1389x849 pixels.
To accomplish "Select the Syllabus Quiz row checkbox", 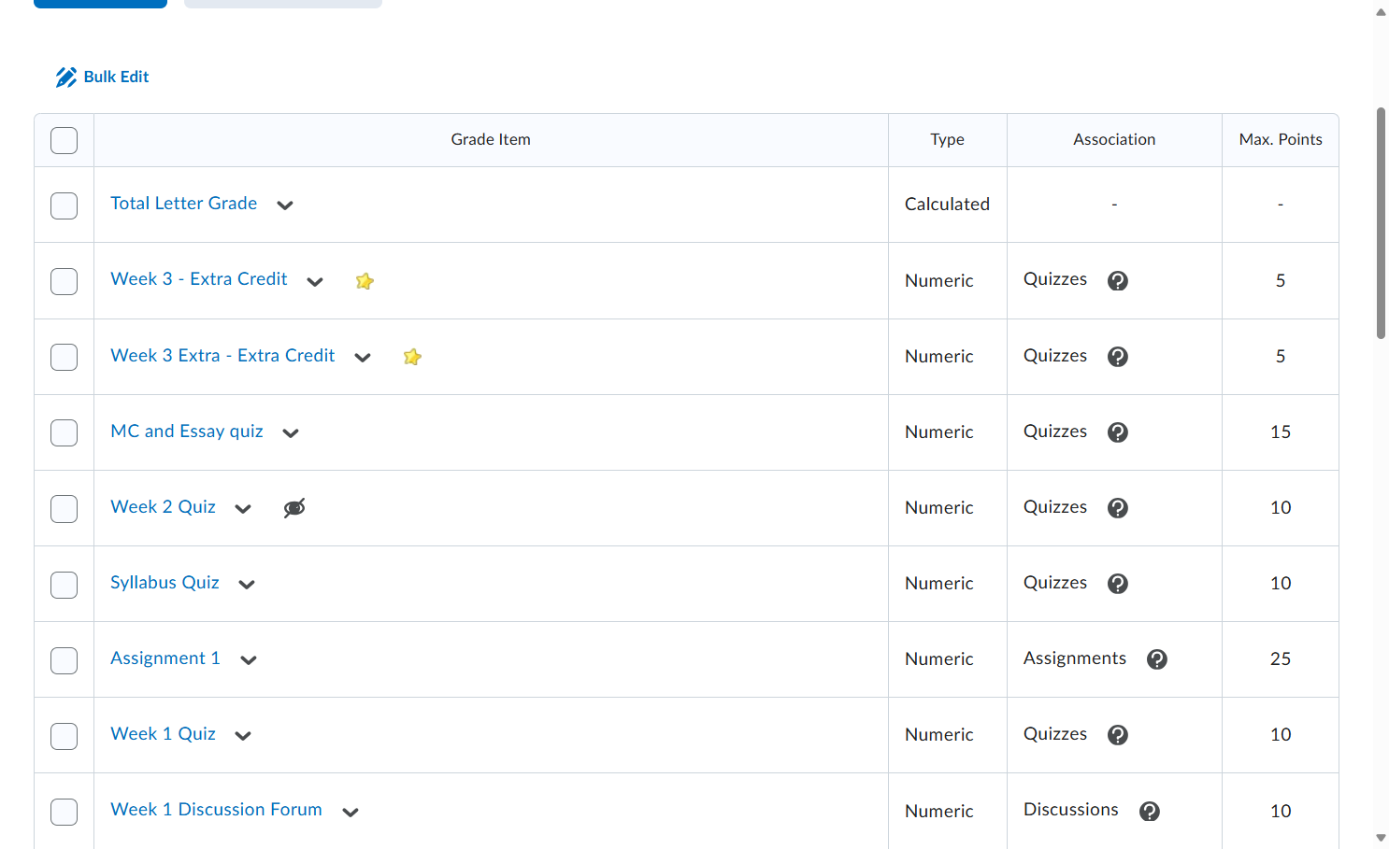I will (x=64, y=585).
